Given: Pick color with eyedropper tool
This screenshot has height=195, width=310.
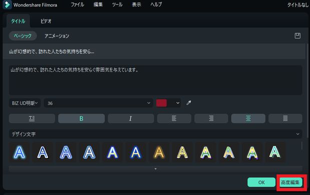Looking at the screenshot, I should [x=189, y=103].
